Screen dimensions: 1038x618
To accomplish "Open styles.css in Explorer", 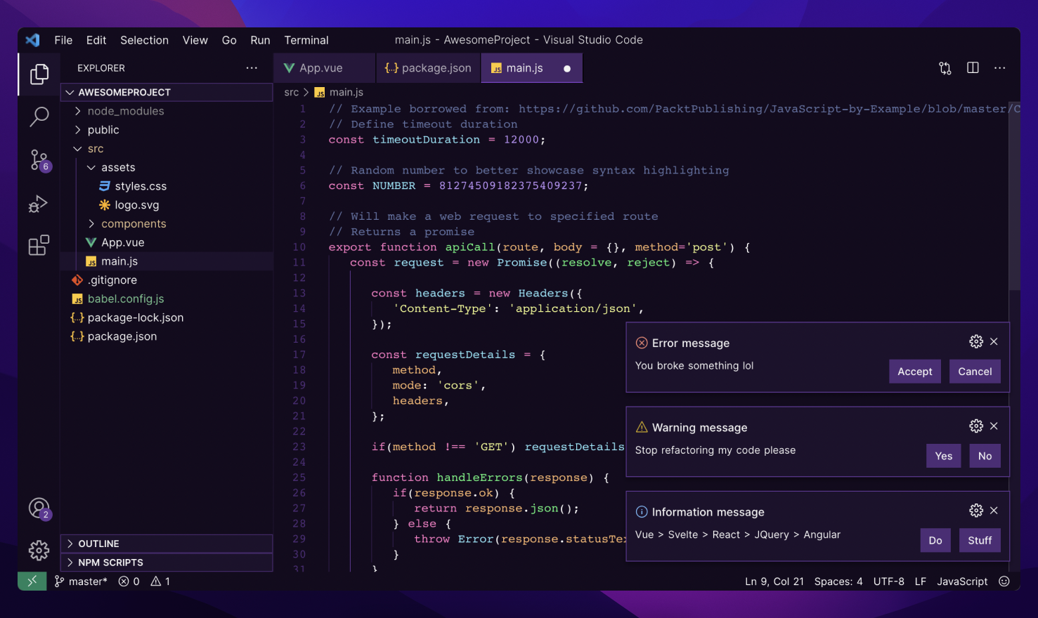I will pos(167,186).
